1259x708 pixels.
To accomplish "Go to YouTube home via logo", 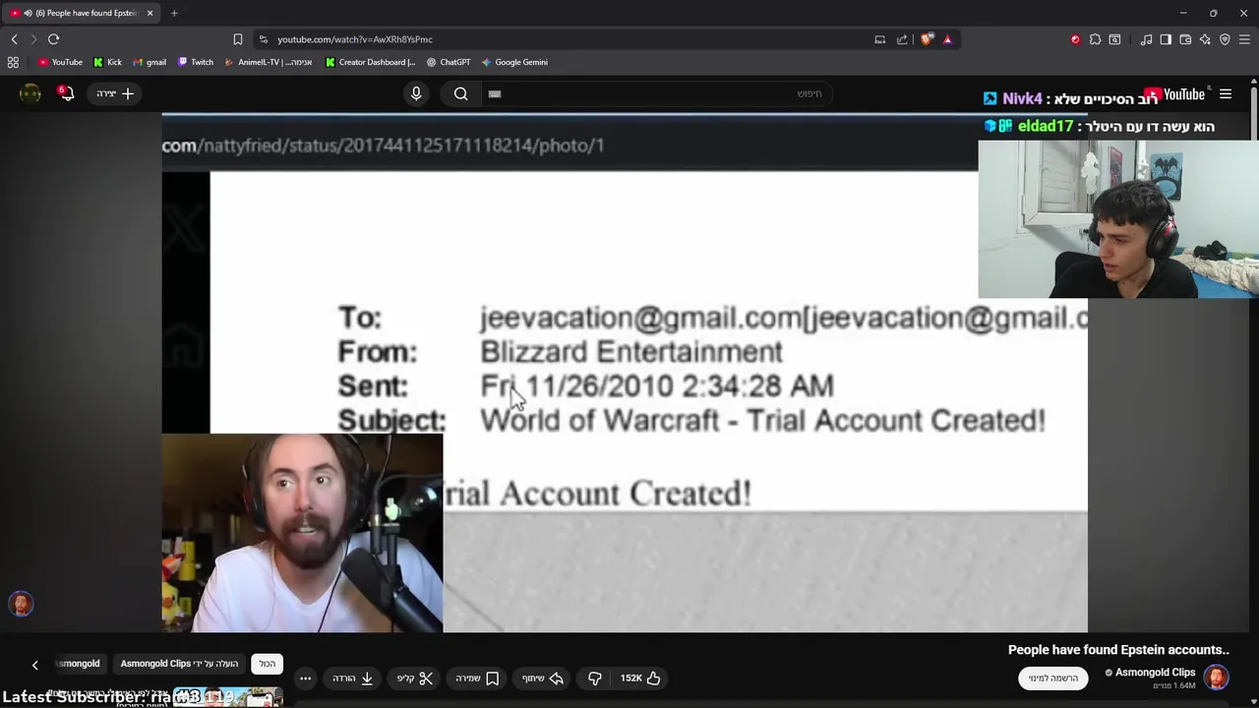I will pos(1174,94).
